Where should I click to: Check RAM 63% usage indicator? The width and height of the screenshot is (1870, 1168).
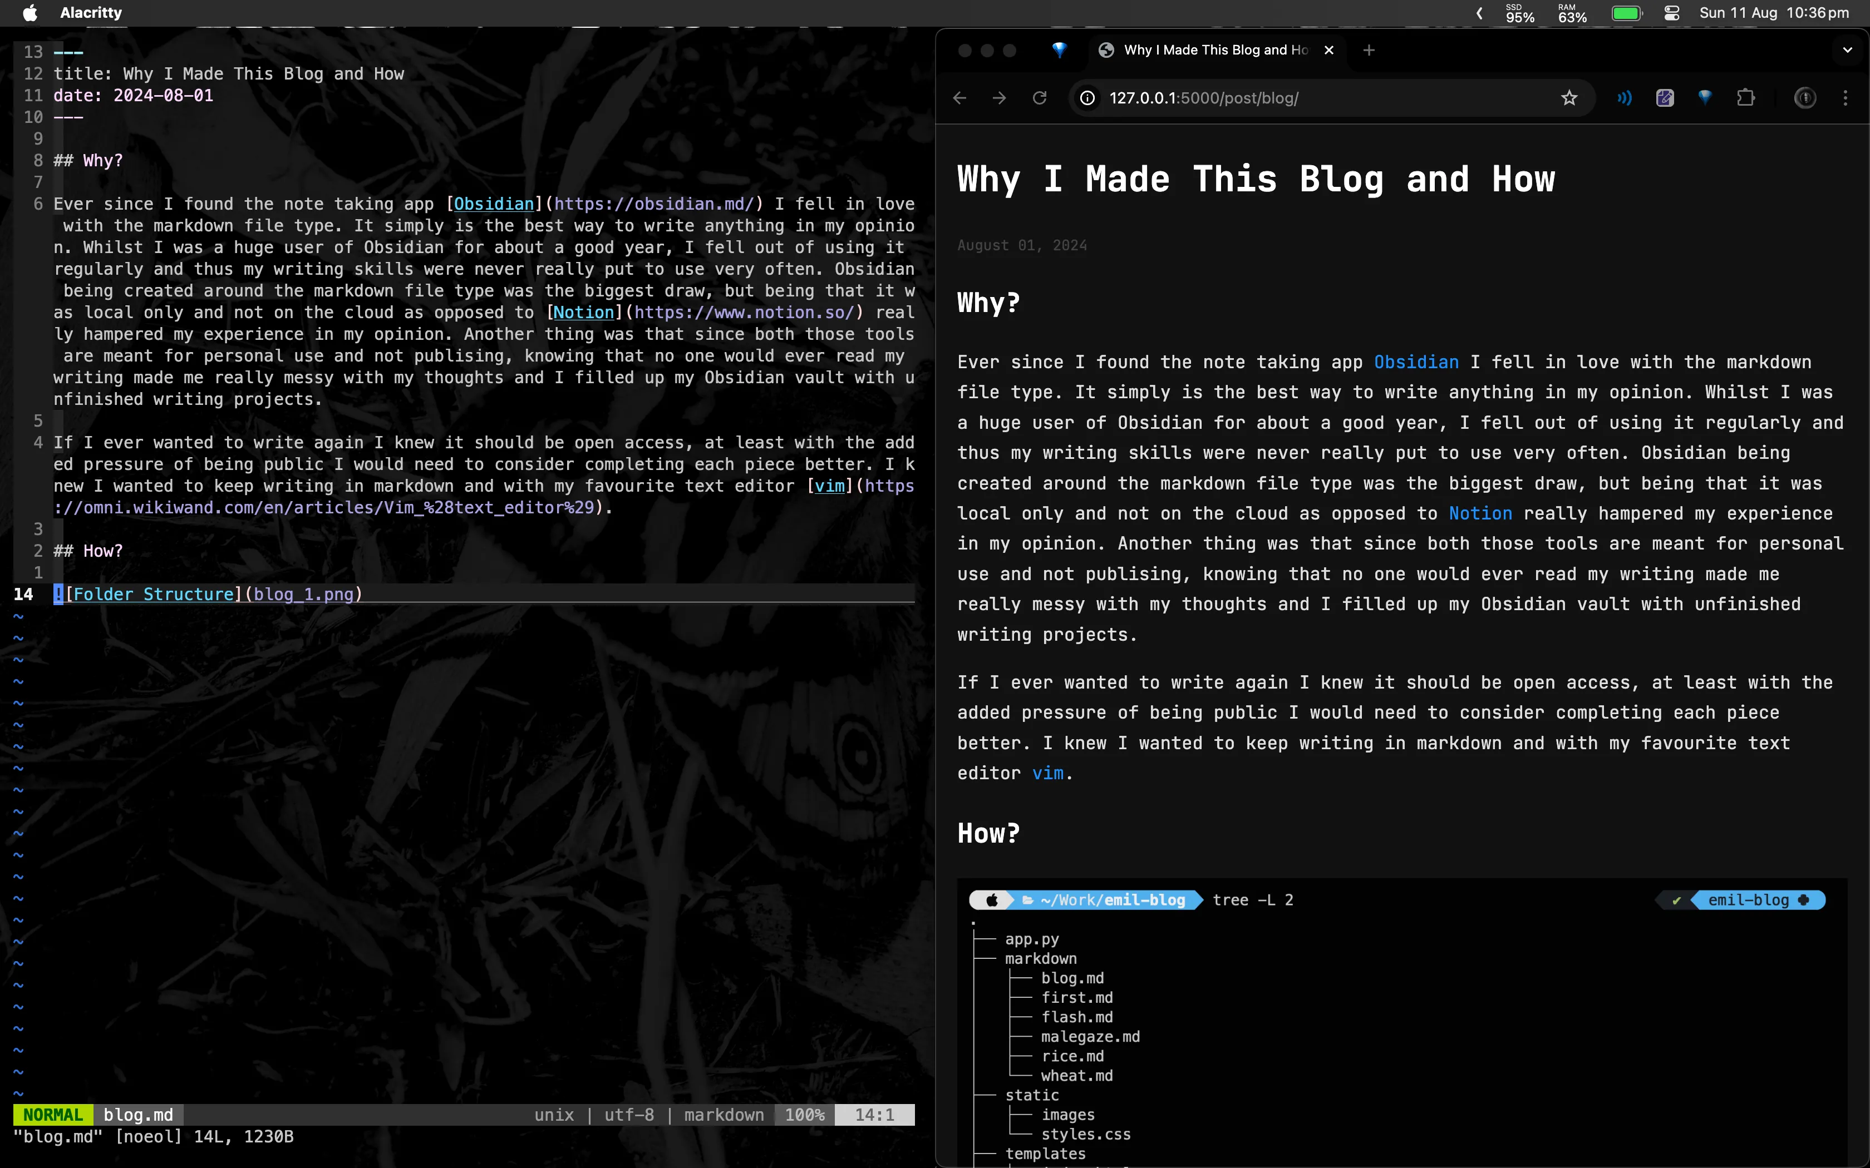click(1572, 13)
